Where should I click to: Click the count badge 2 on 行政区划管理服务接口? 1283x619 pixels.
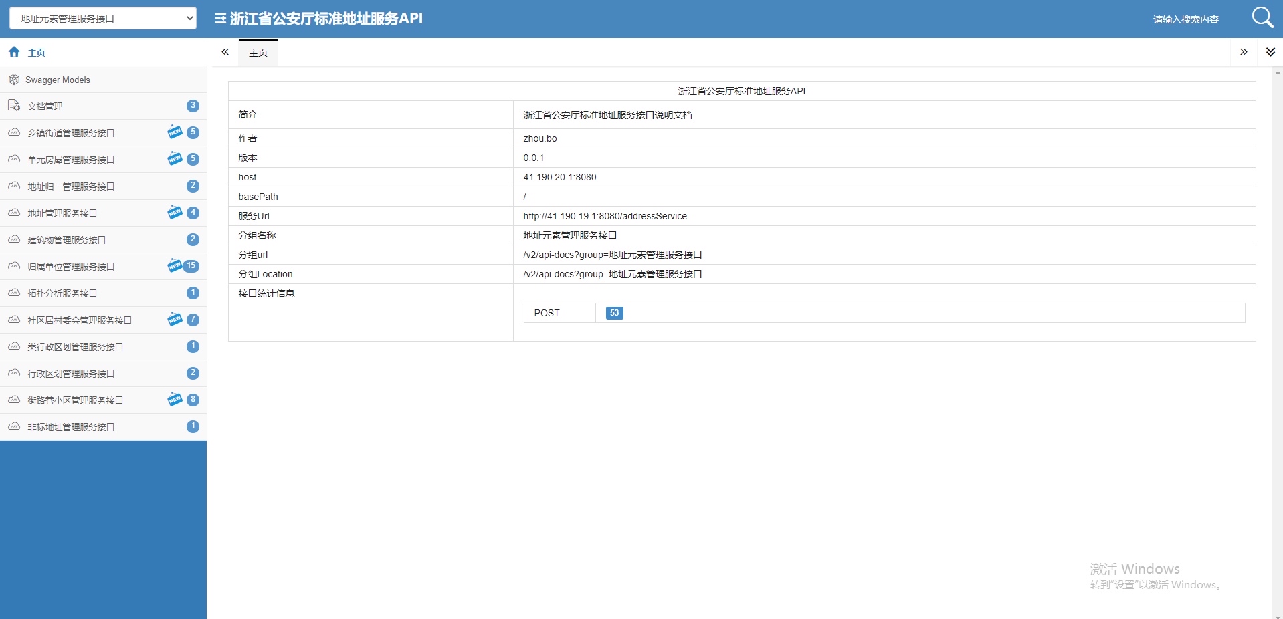193,373
